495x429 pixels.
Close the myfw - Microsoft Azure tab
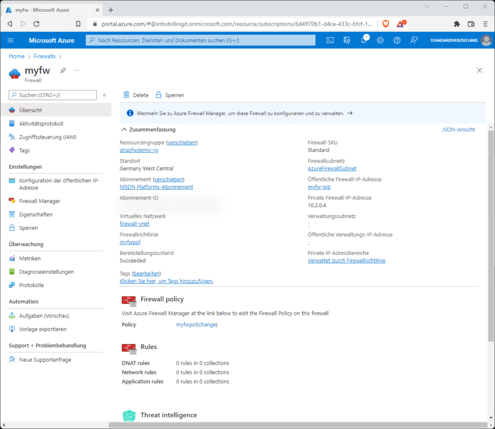(x=97, y=10)
